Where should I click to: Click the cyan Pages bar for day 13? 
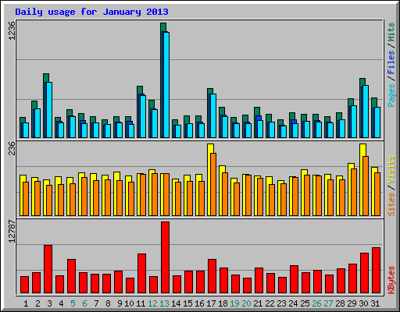tap(166, 85)
